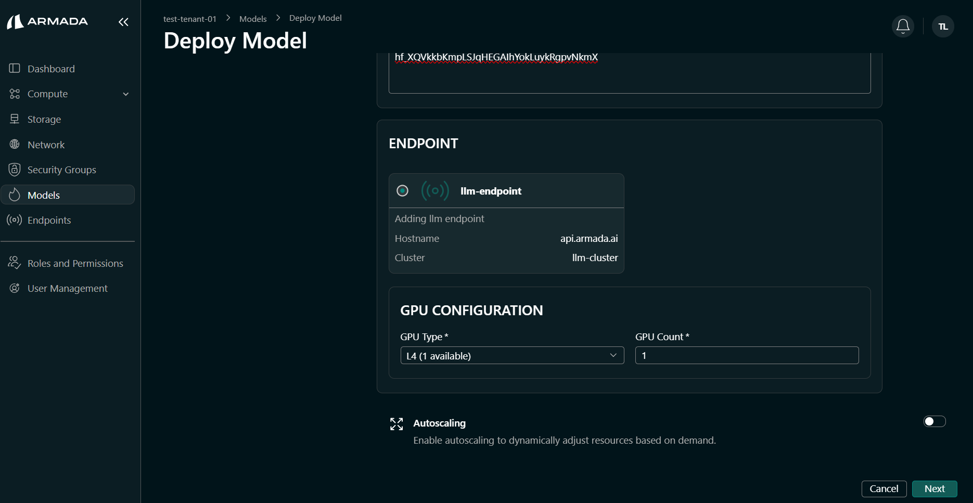Click the Armada logo
The height and width of the screenshot is (503, 973).
tap(47, 22)
